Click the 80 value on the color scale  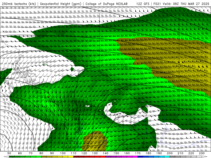[41, 153]
